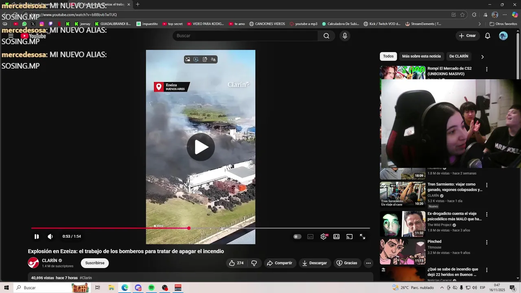Screen dimensions: 521x293
Task: Open the player settings gear
Action: coord(324,236)
